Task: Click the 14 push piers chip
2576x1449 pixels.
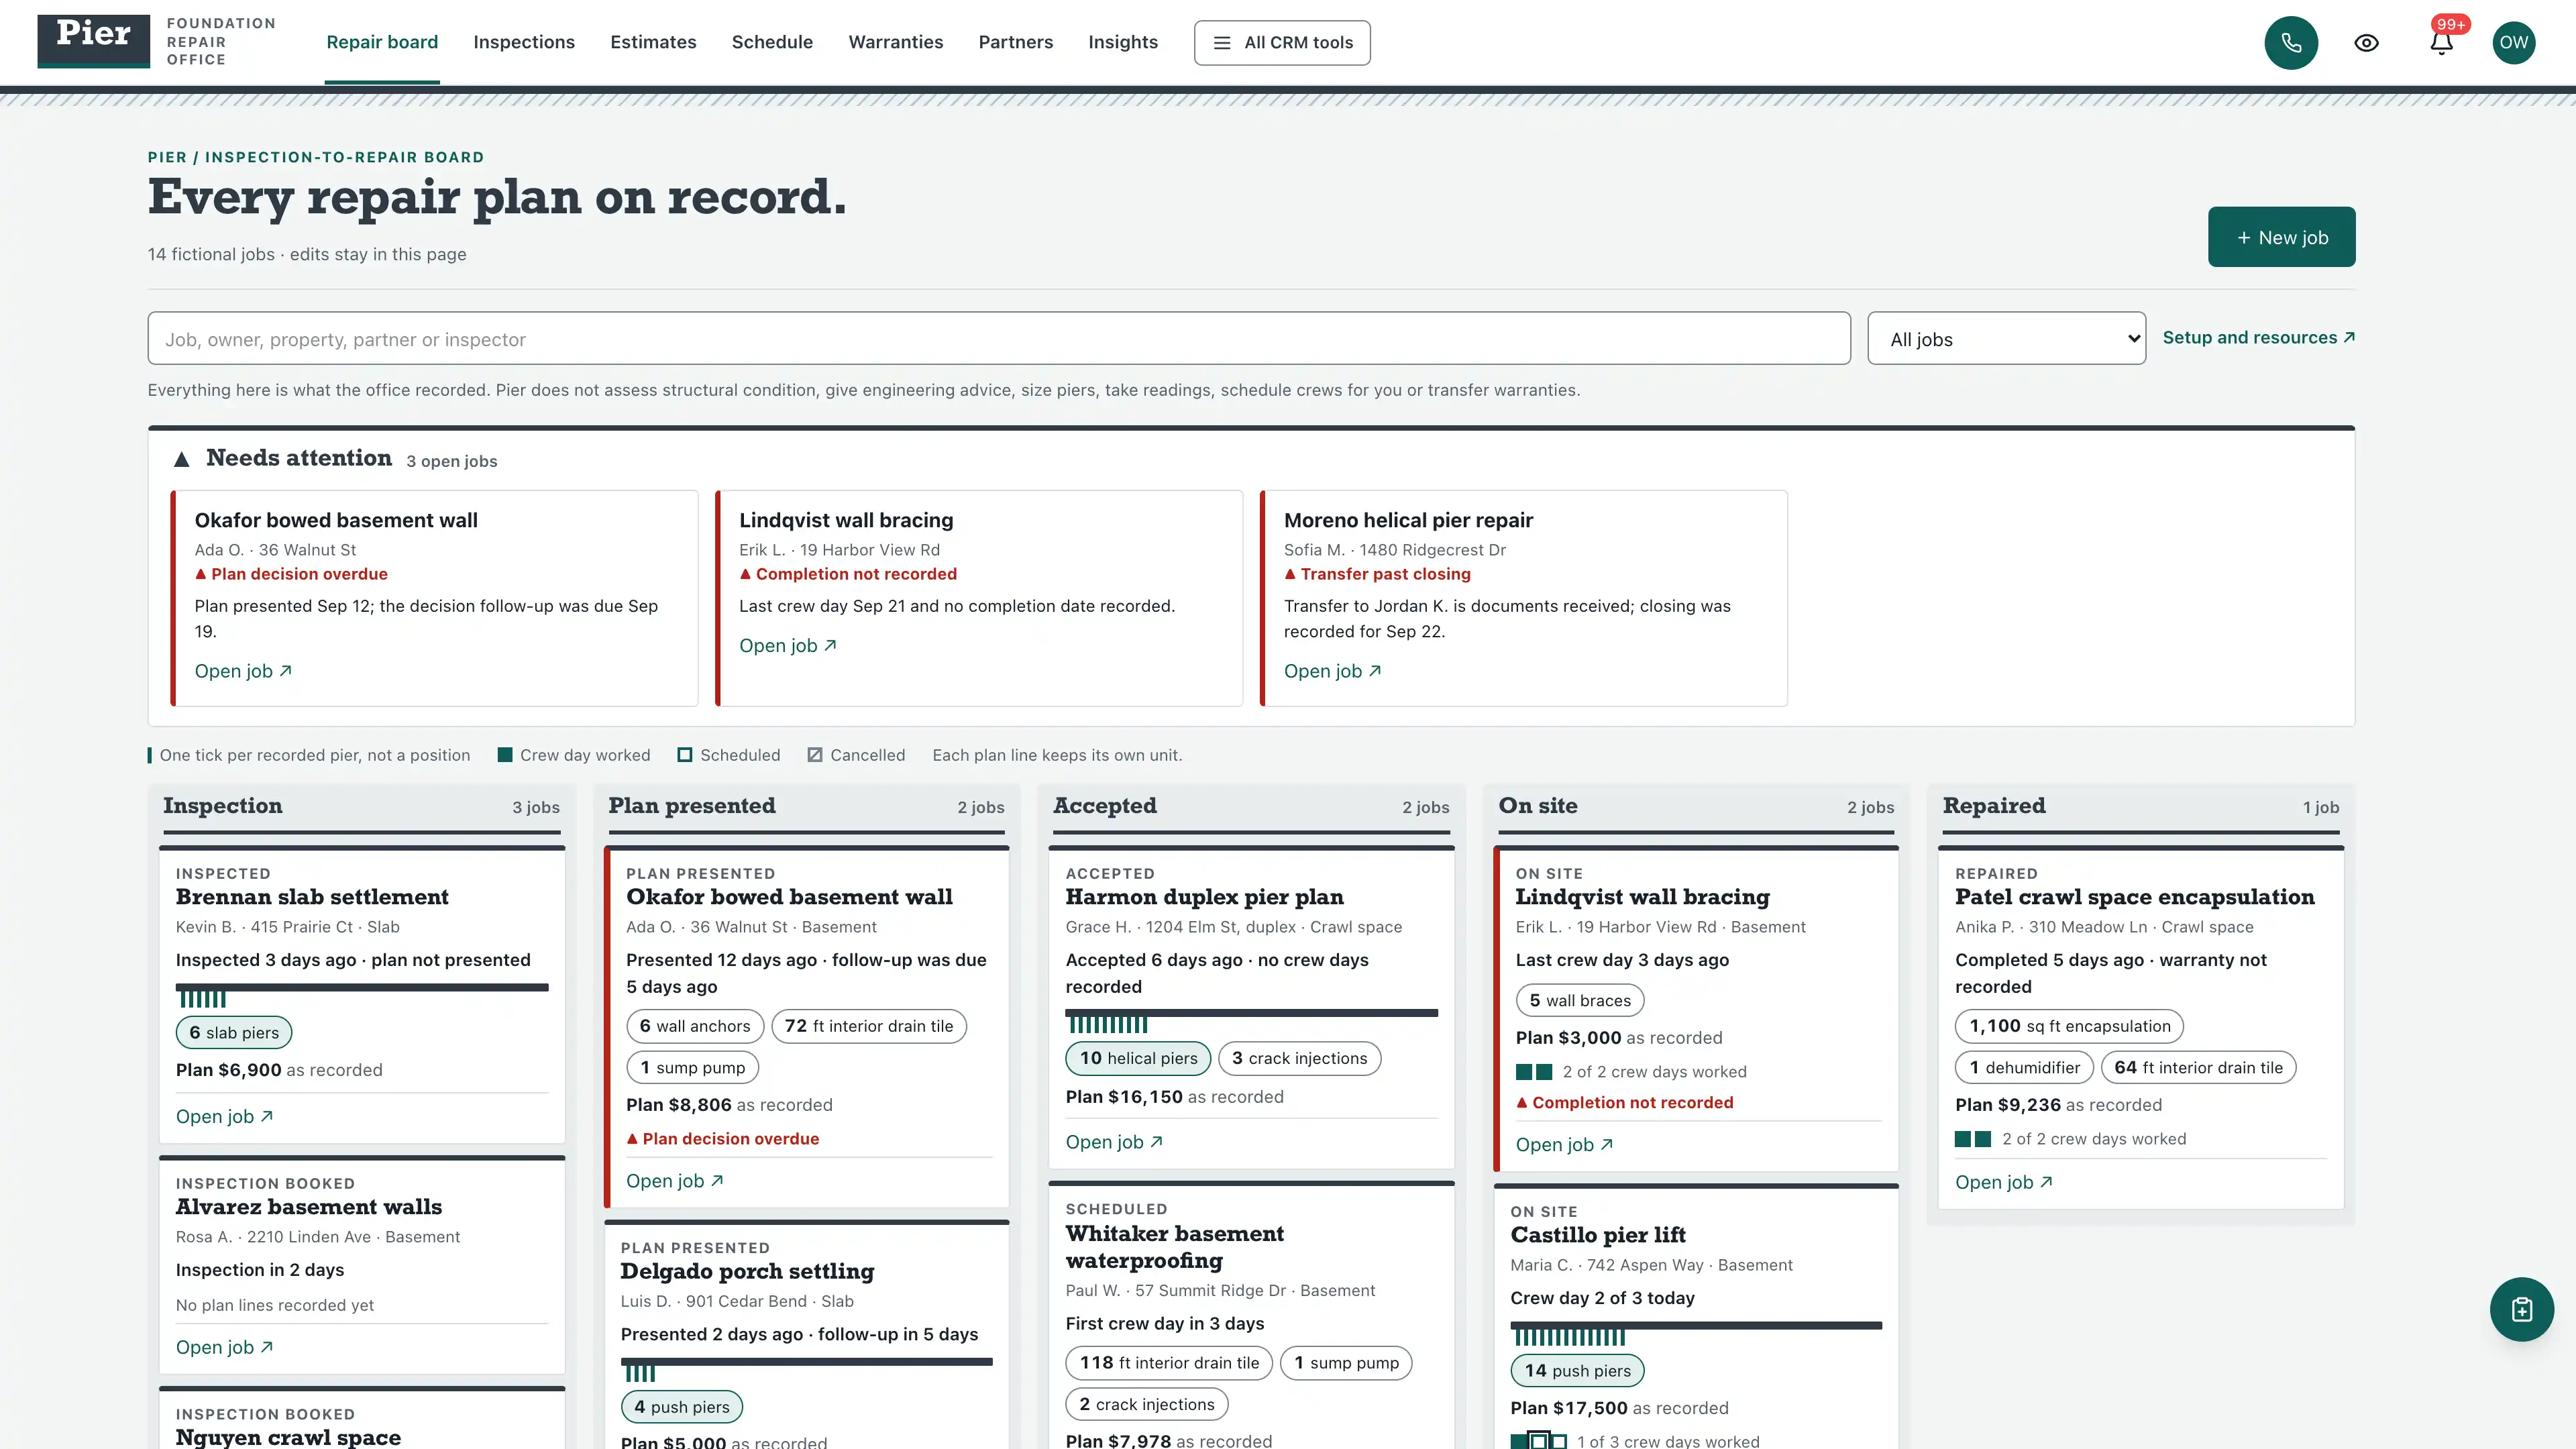Action: click(1577, 1370)
